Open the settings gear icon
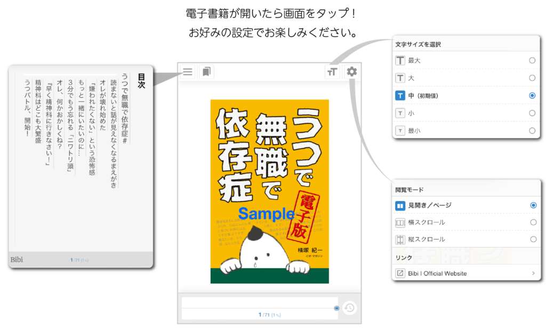546x332 pixels. 351,71
